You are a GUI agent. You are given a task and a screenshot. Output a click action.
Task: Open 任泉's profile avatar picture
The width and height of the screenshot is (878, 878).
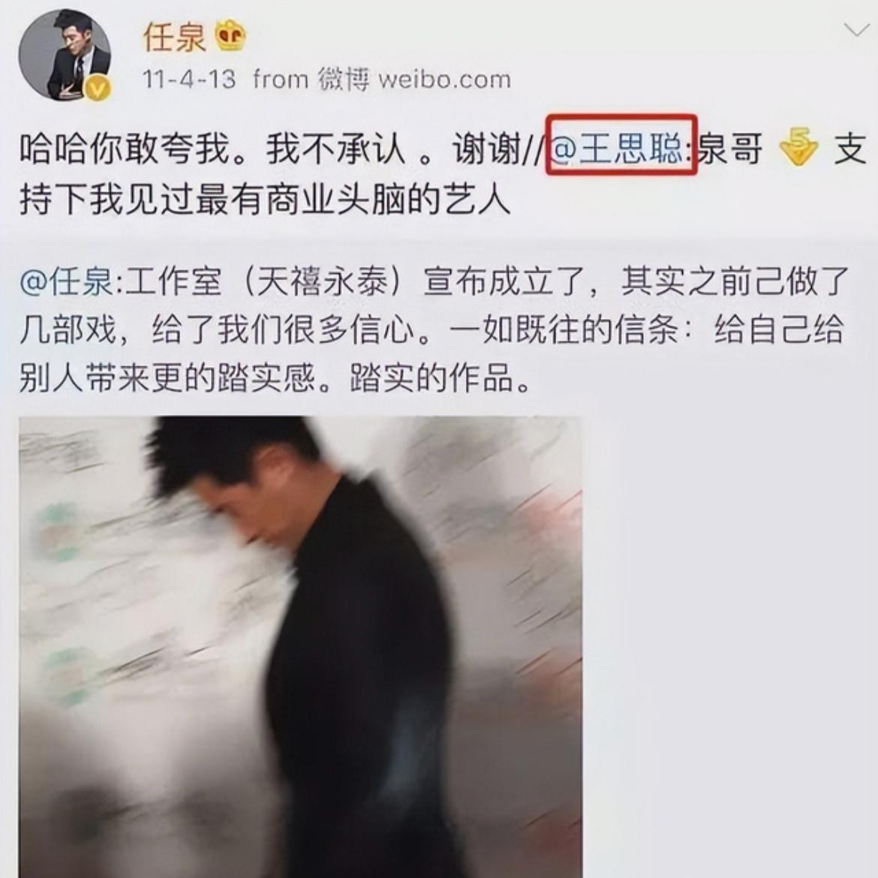tap(65, 55)
